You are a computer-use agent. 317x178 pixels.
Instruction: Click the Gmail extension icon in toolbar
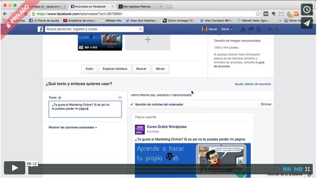point(266,14)
